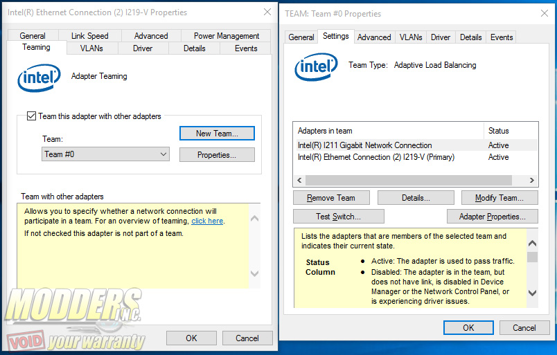This screenshot has height=355, width=557.
Task: Close the I219-V Properties window
Action: tap(267, 12)
